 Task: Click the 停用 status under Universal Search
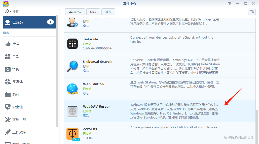tap(86, 66)
